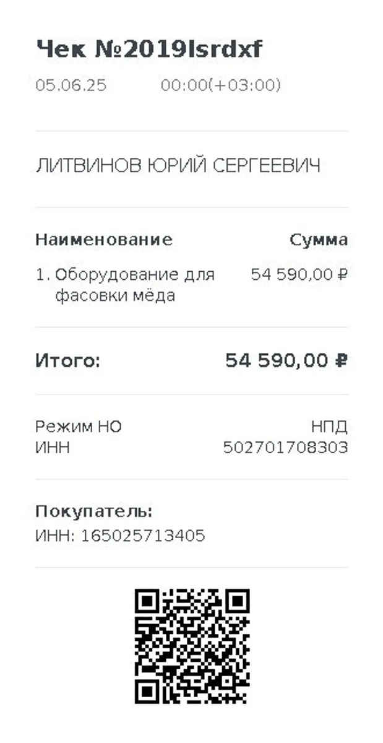This screenshot has height=743, width=383.
Task: Click the Режим НО label
Action: tap(79, 427)
